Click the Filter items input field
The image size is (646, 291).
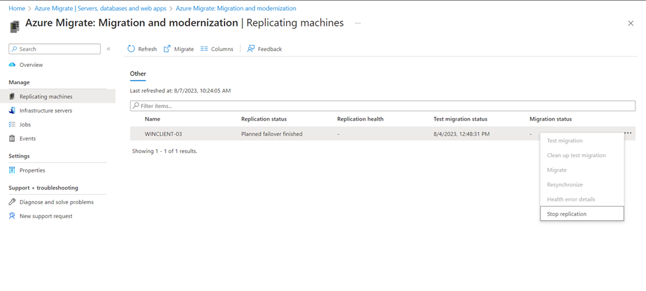coord(383,106)
